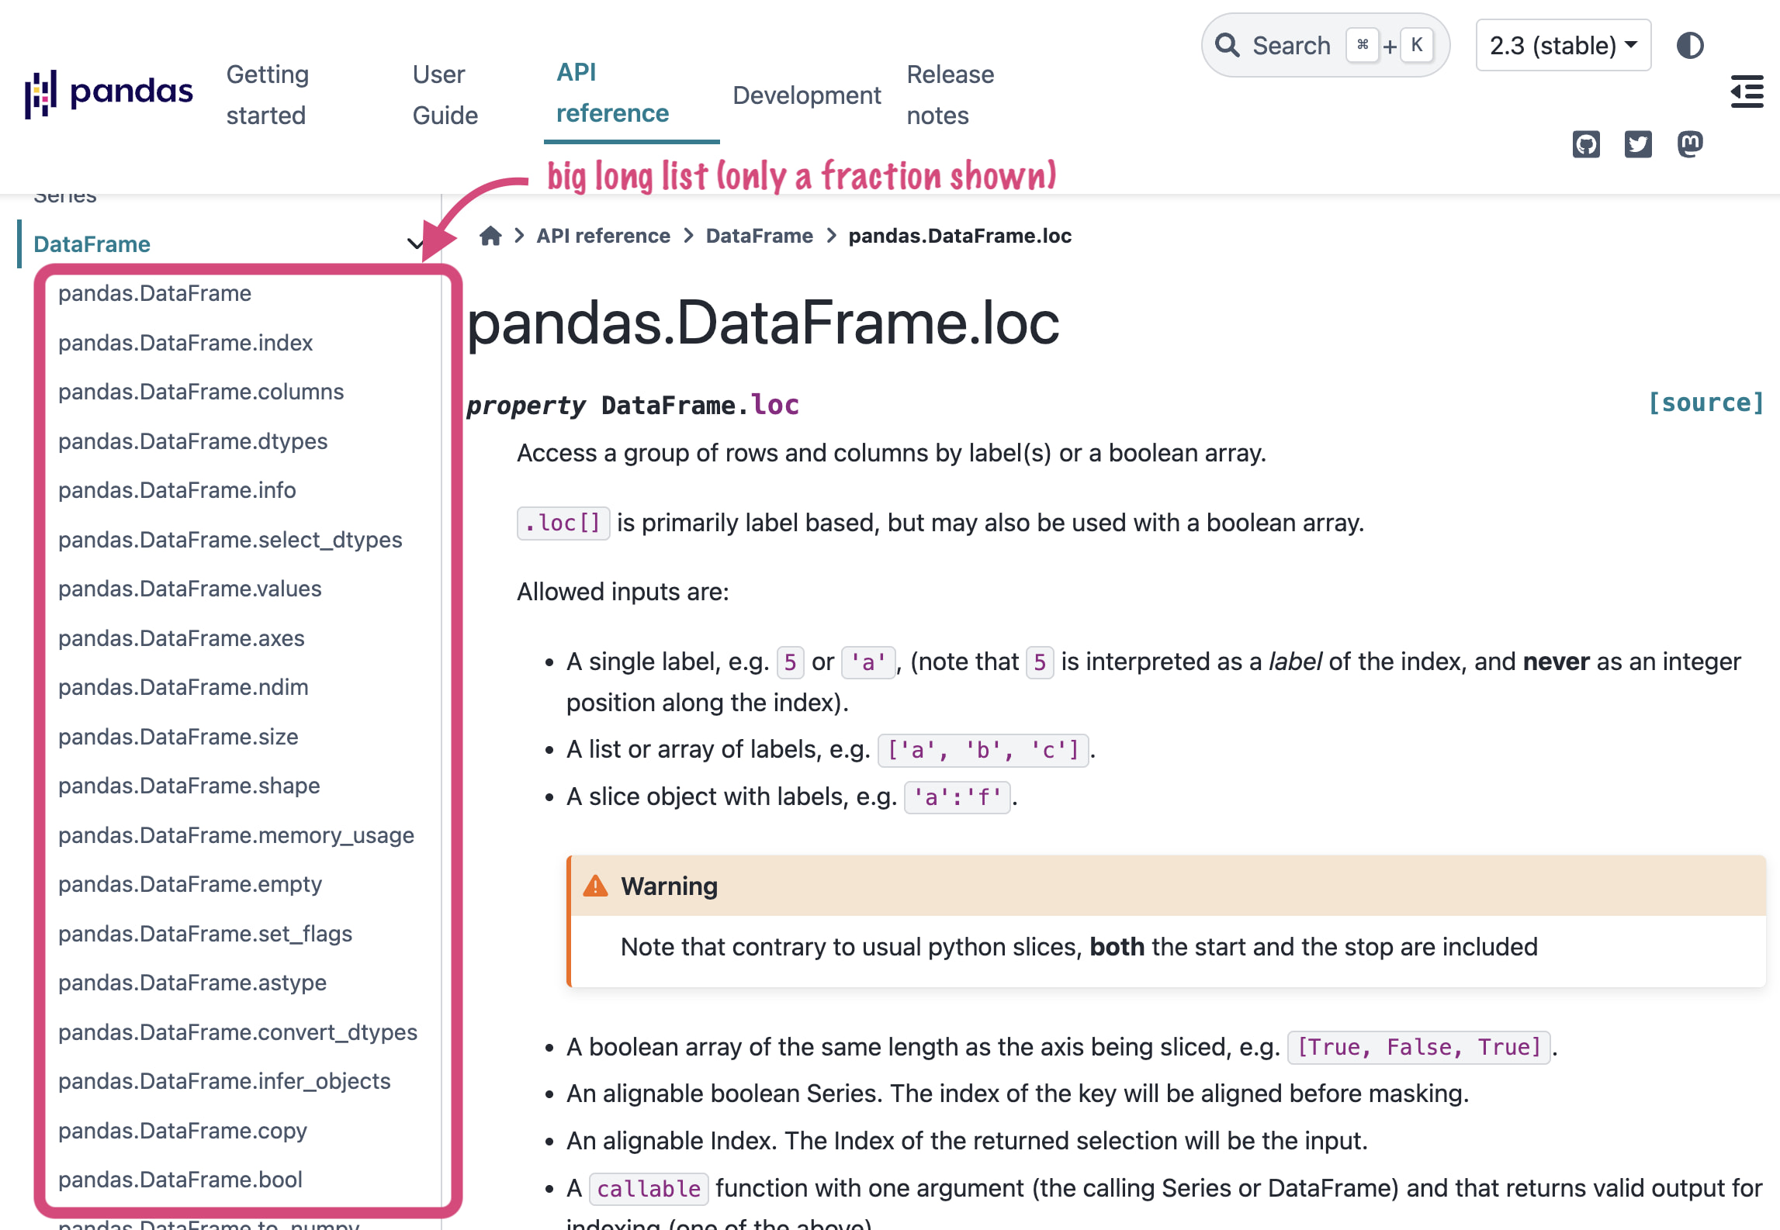Focus the Search input field

click(1291, 45)
